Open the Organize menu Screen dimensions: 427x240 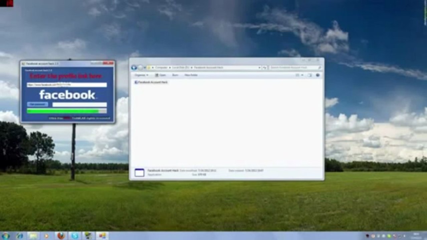142,75
